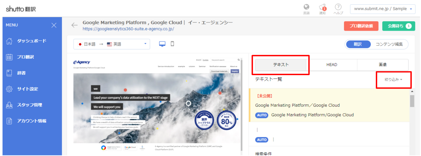Click the プロ翻訳 calendar icon in sidebar
The width and height of the screenshot is (421, 156).
coord(9,57)
